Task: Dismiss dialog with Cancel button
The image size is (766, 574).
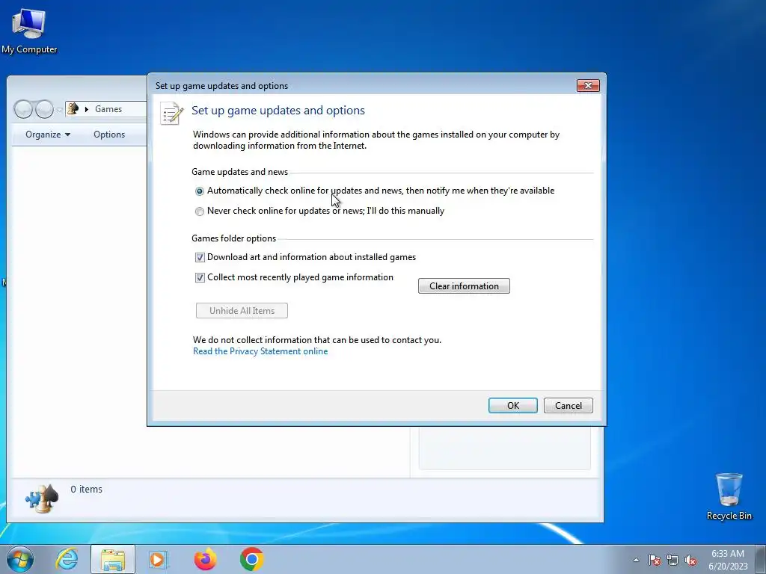Action: tap(569, 406)
